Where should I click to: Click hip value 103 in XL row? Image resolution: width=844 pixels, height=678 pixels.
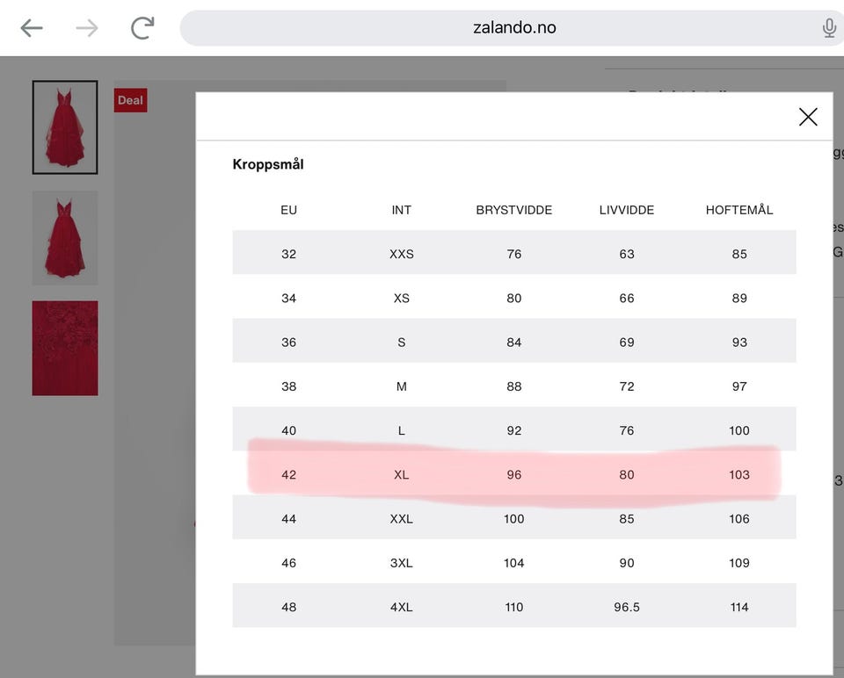click(x=739, y=474)
